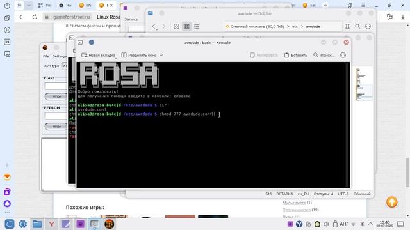410x230 pixels.
Task: Go forward in Dolphin file manager
Action: [164, 26]
